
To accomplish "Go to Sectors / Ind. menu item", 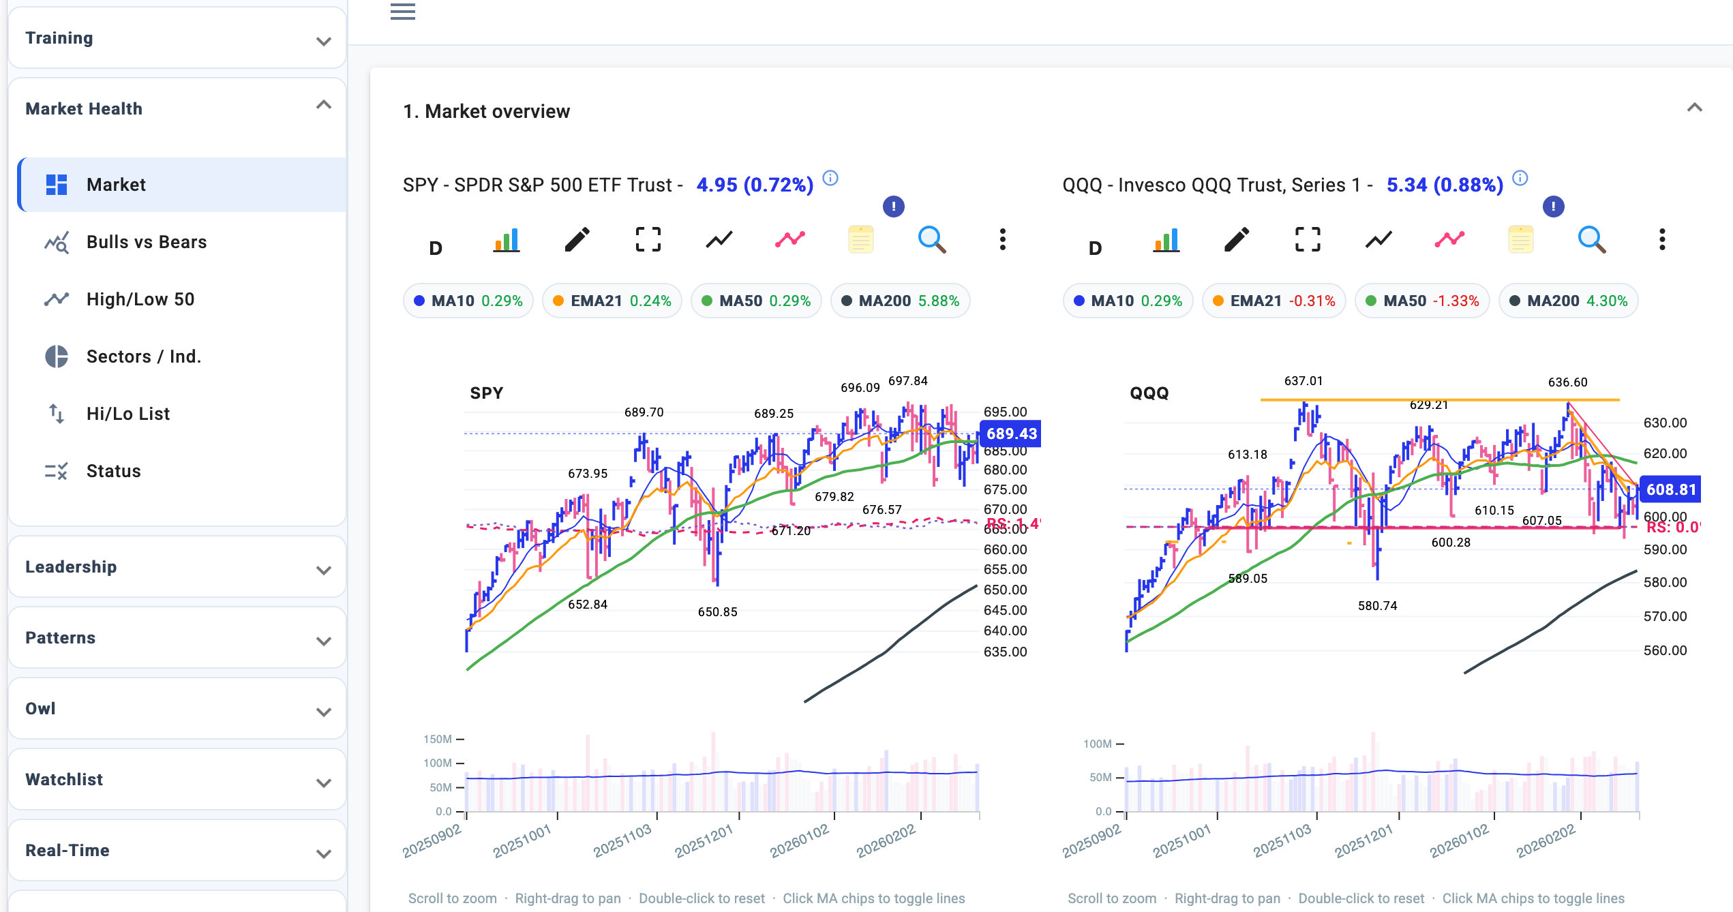I will pyautogui.click(x=143, y=356).
